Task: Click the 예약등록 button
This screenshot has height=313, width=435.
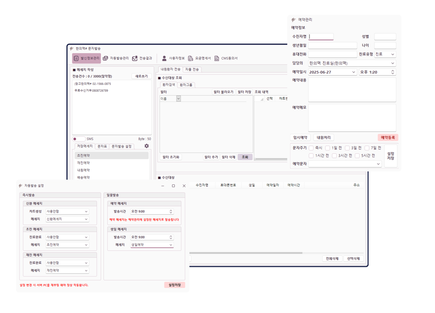Action: pyautogui.click(x=388, y=138)
